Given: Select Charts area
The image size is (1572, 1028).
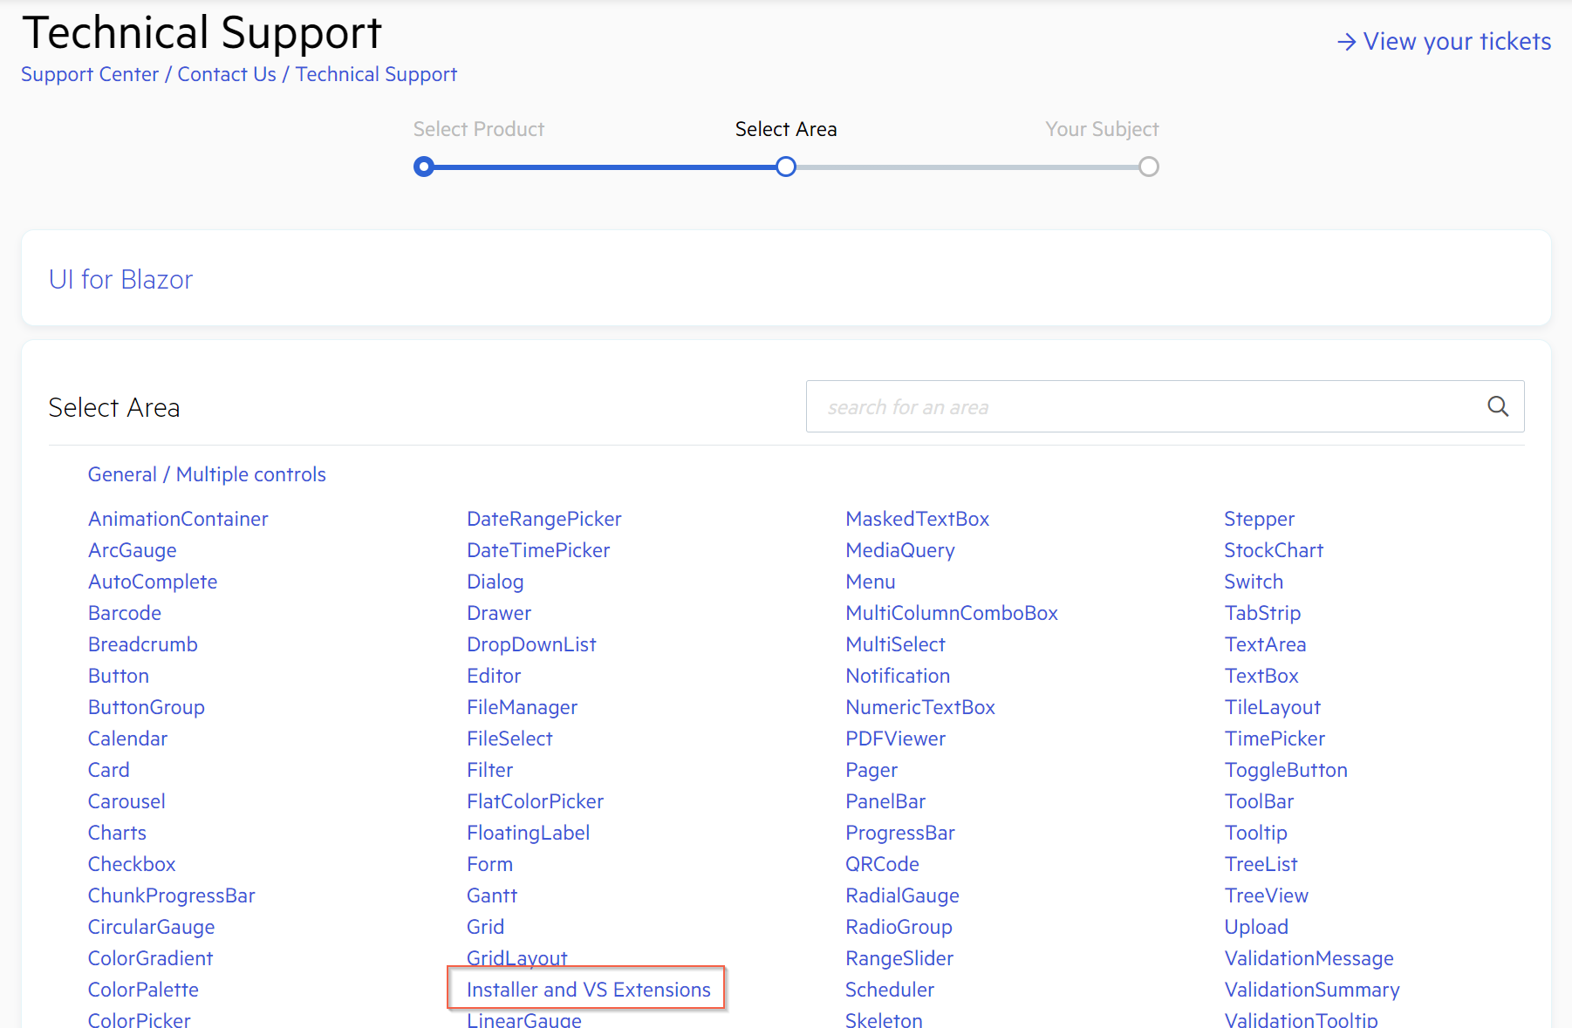Looking at the screenshot, I should point(117,833).
